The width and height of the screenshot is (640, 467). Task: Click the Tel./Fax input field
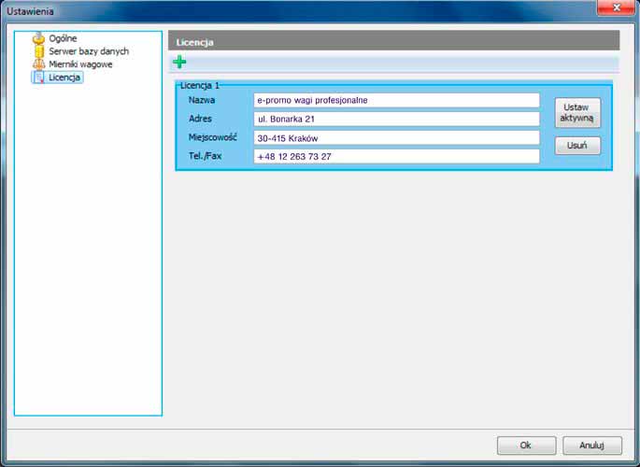pos(396,156)
